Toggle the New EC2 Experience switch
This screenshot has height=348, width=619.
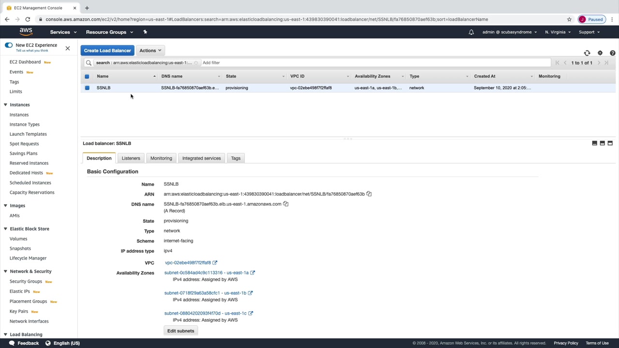[9, 45]
